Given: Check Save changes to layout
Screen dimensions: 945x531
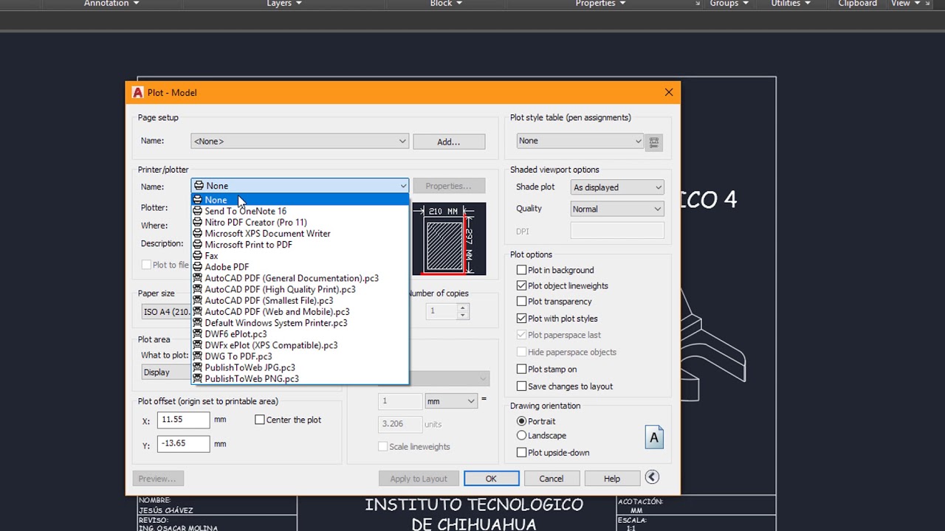Looking at the screenshot, I should (522, 386).
